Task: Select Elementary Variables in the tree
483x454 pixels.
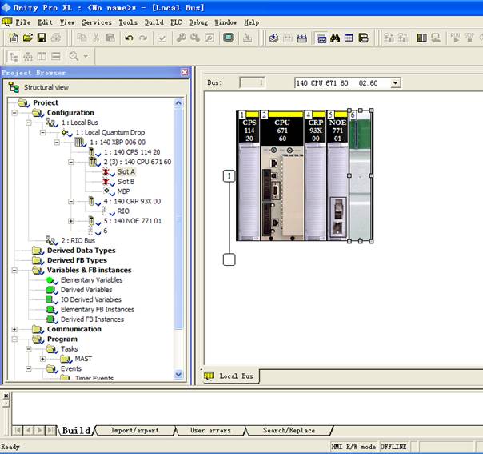Action: coord(92,280)
